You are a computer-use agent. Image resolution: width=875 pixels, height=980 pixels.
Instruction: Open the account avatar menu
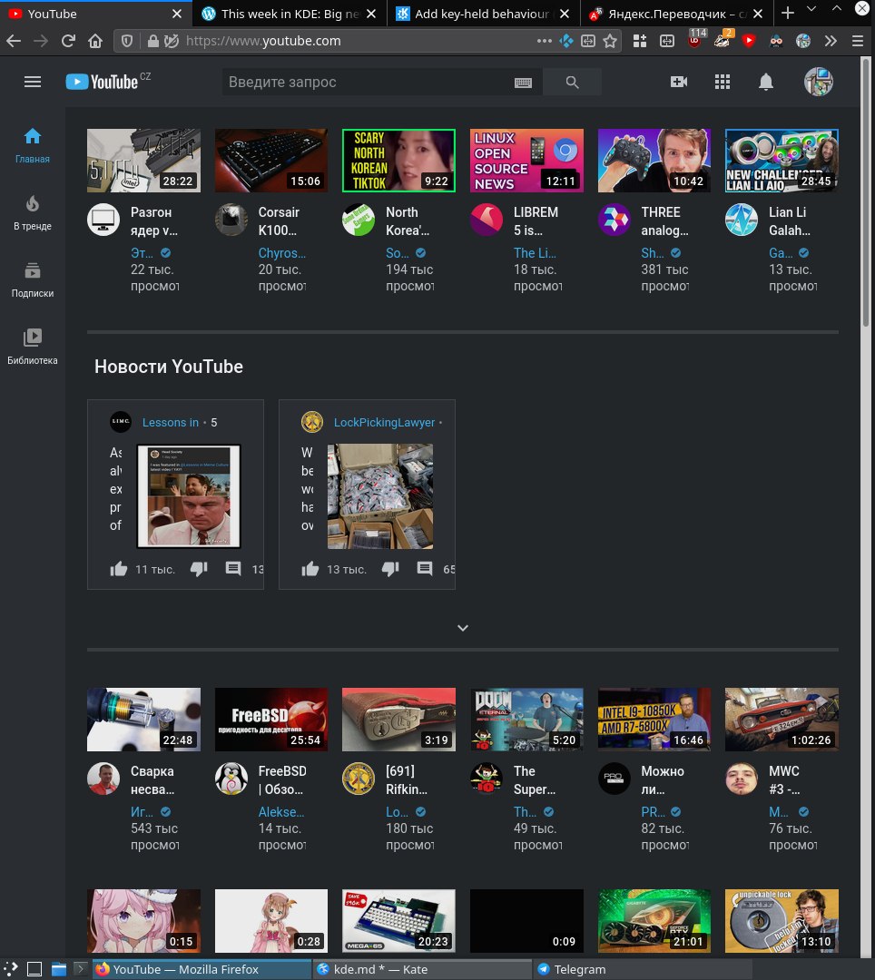click(818, 82)
